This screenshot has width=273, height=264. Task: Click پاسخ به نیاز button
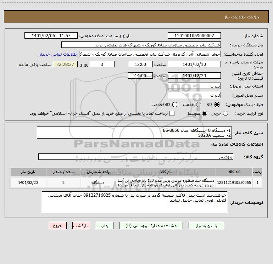[206, 226]
